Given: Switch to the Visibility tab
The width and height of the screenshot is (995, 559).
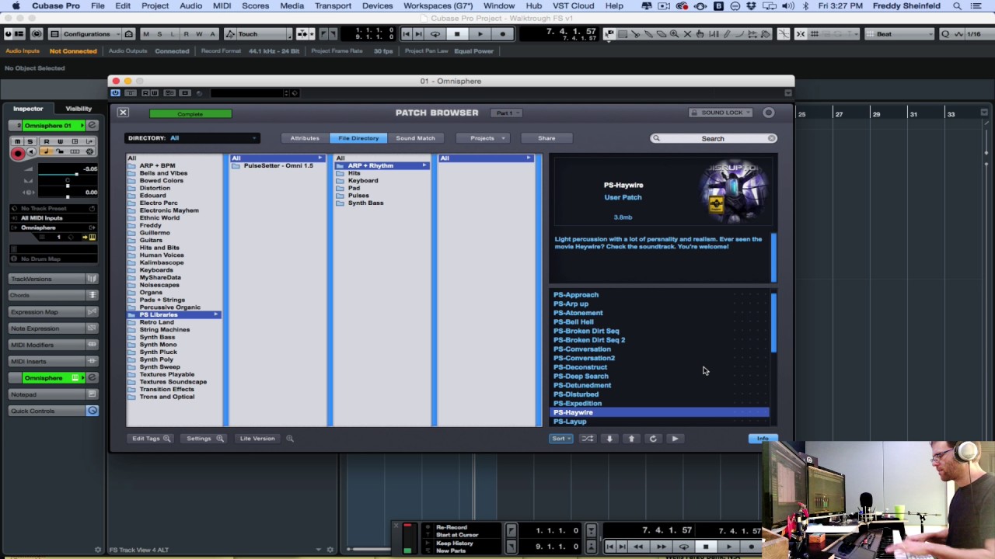Looking at the screenshot, I should click(x=79, y=109).
